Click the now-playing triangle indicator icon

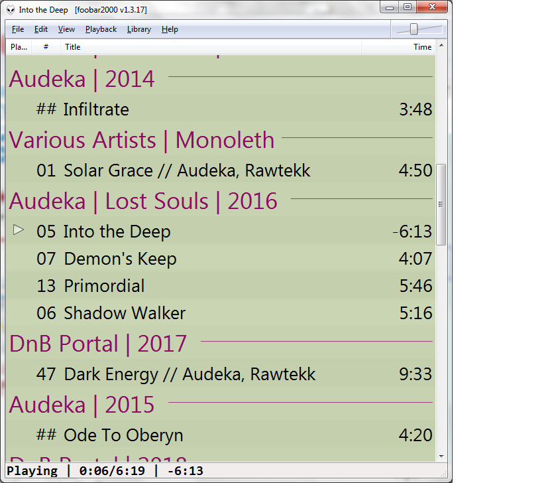click(x=18, y=230)
